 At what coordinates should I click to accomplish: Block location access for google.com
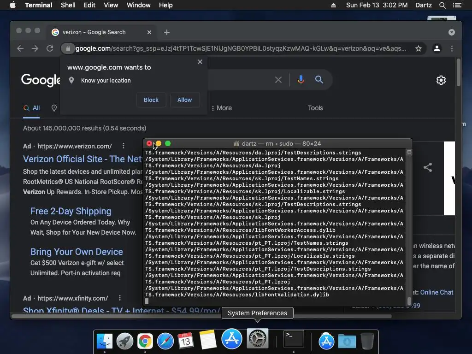151,100
